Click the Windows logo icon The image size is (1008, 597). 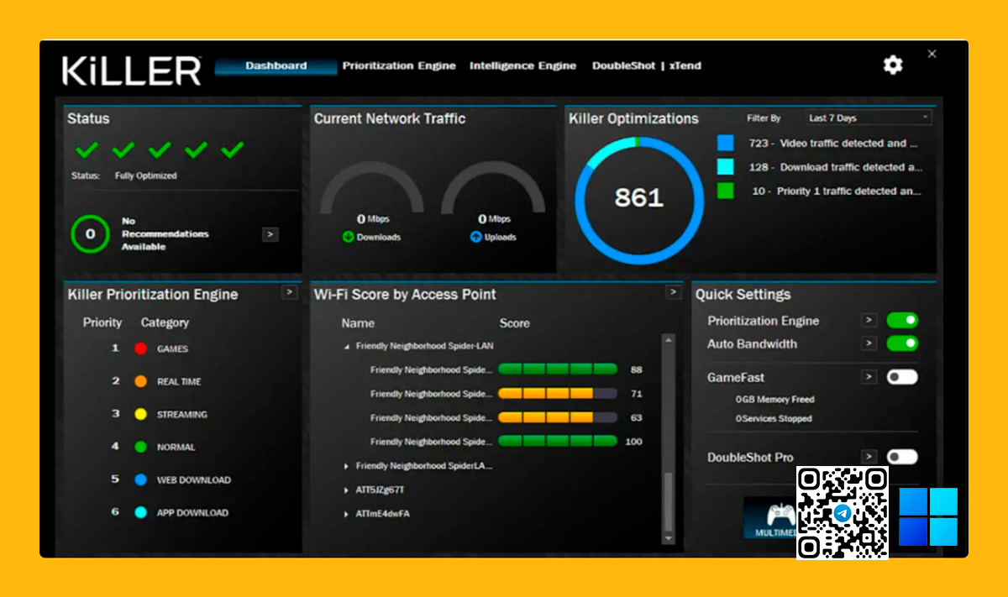[928, 517]
